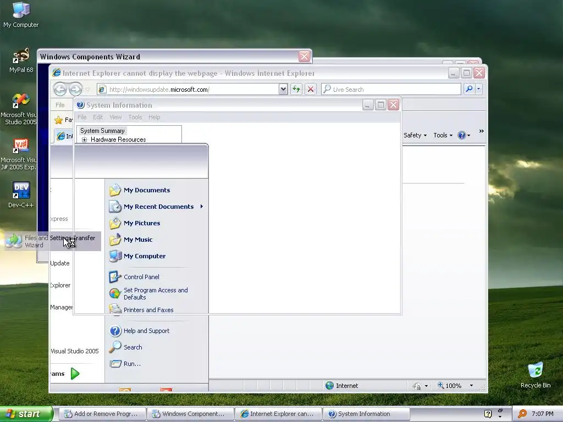Open Dev-C++ desktop shortcut
The width and height of the screenshot is (563, 422).
click(x=21, y=195)
